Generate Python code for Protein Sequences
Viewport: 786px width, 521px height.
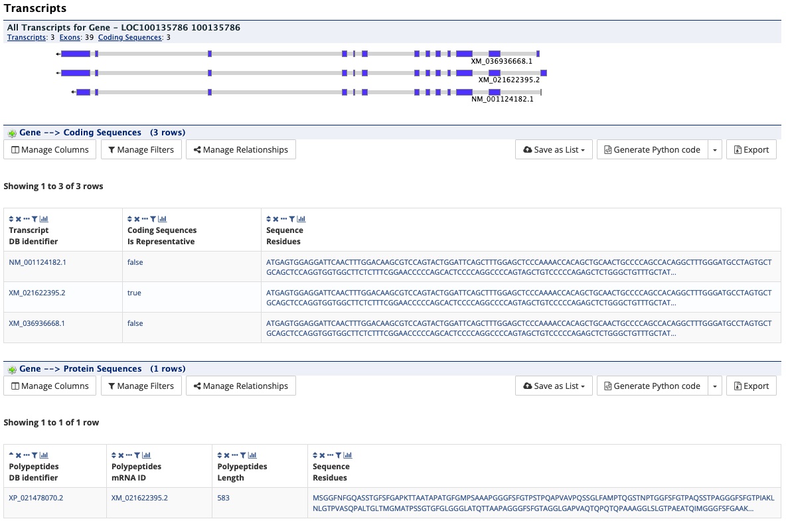point(652,386)
